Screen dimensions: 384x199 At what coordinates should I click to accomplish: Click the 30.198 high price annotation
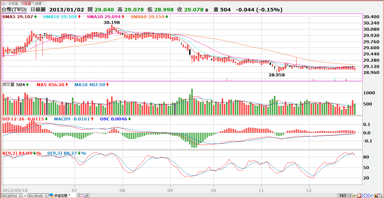[112, 22]
